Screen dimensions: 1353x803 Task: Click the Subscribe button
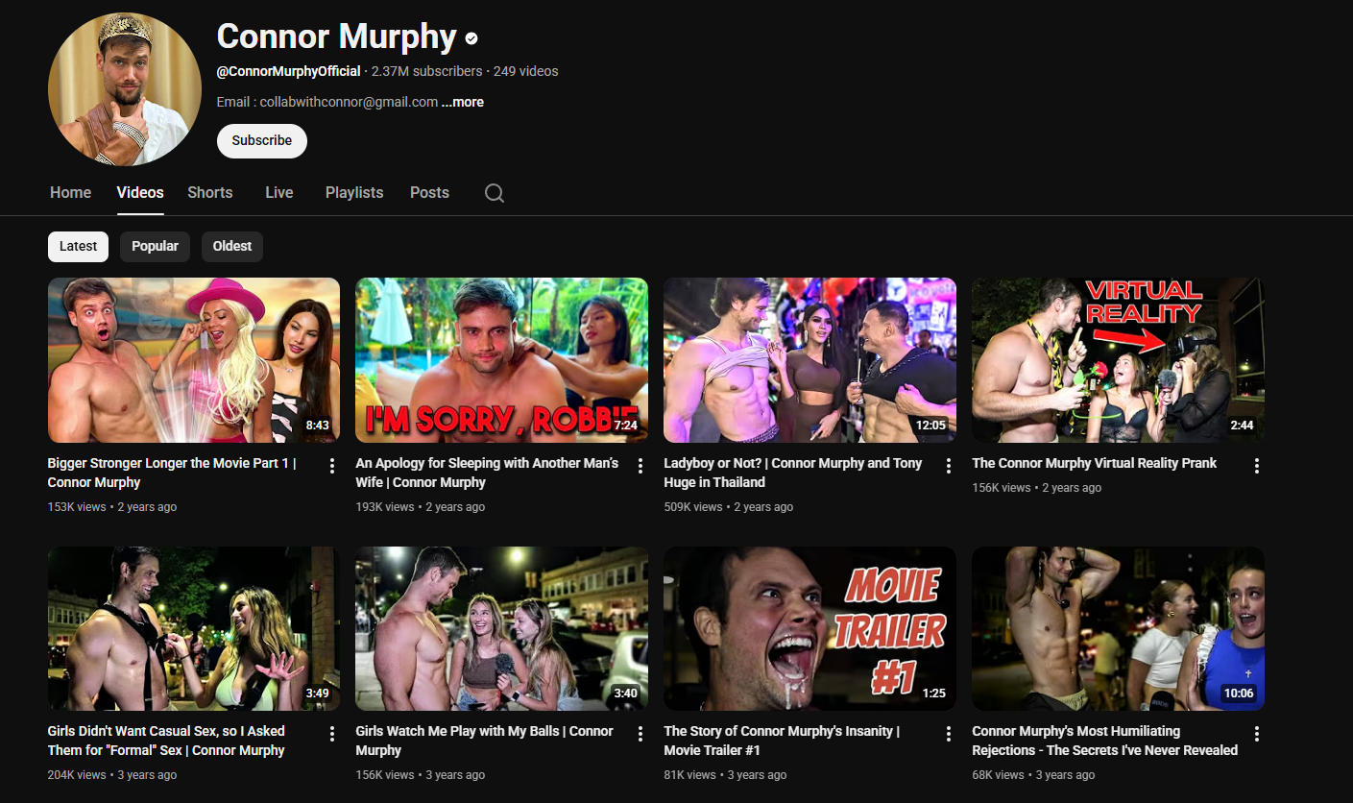click(x=261, y=140)
